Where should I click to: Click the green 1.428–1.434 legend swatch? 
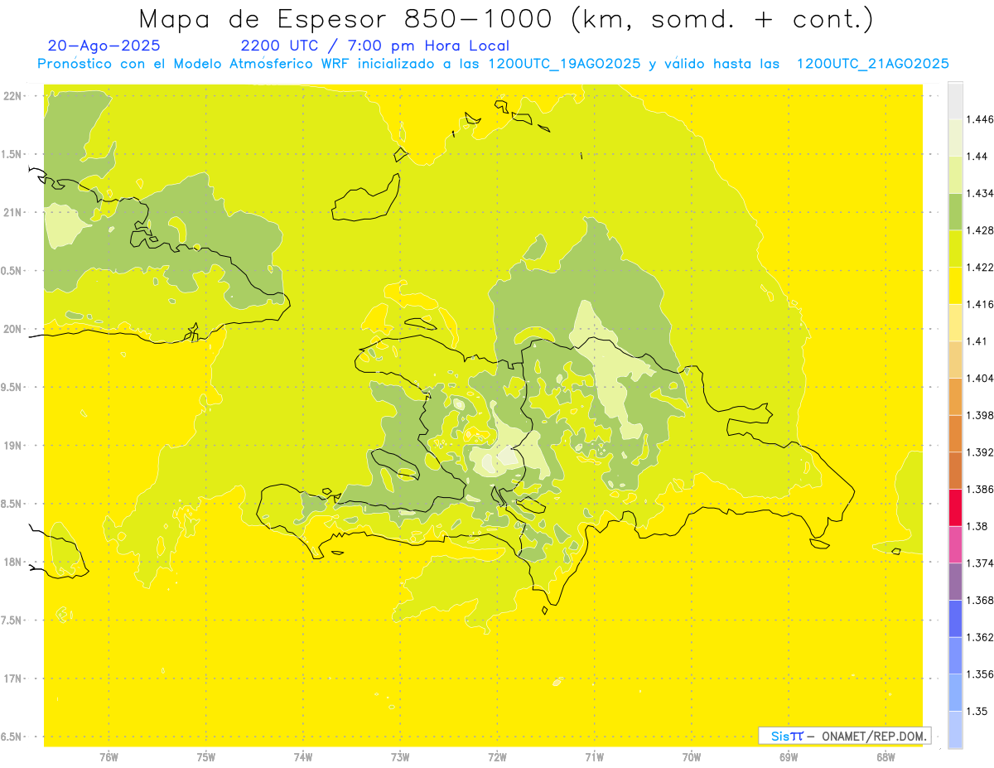[955, 211]
